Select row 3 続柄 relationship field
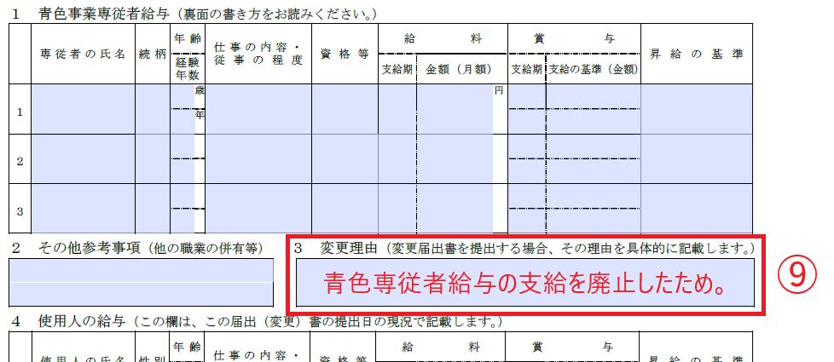 point(153,209)
